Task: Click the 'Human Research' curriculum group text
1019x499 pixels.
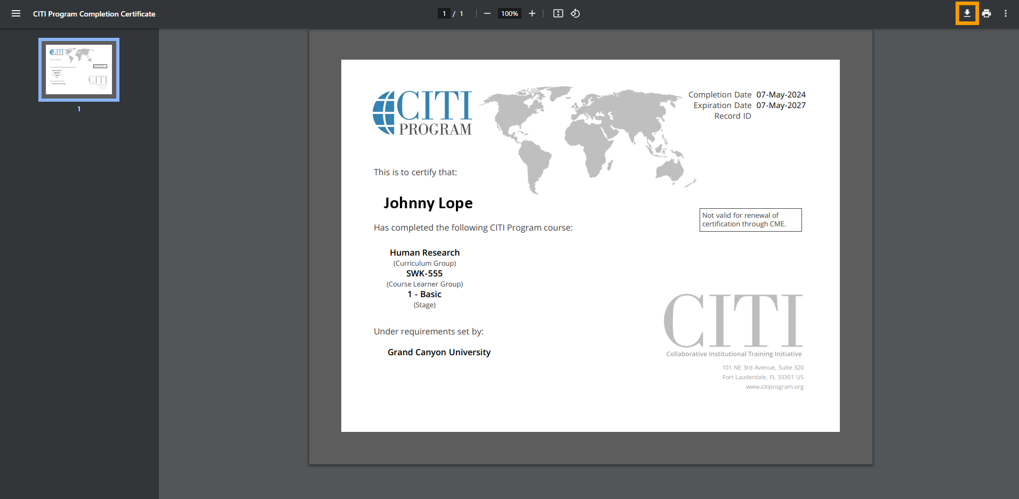Action: (424, 252)
